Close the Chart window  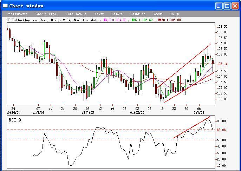point(235,6)
